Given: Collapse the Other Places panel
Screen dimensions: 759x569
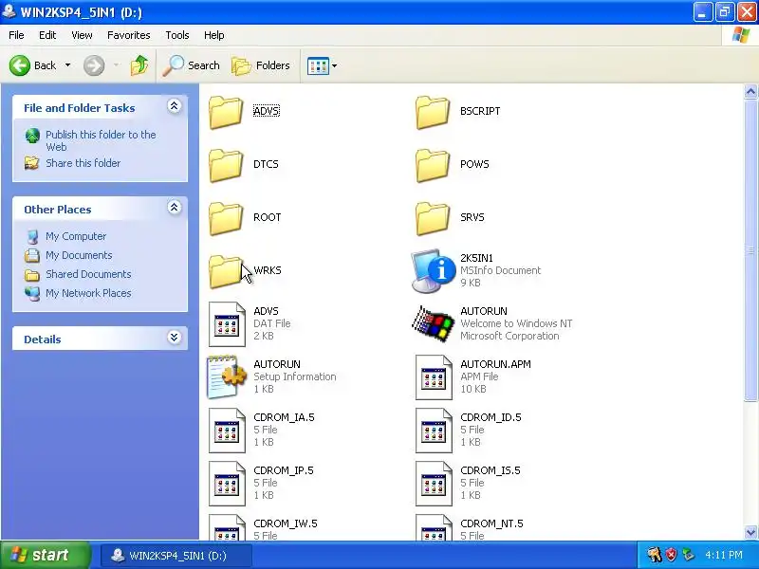Looking at the screenshot, I should (175, 208).
